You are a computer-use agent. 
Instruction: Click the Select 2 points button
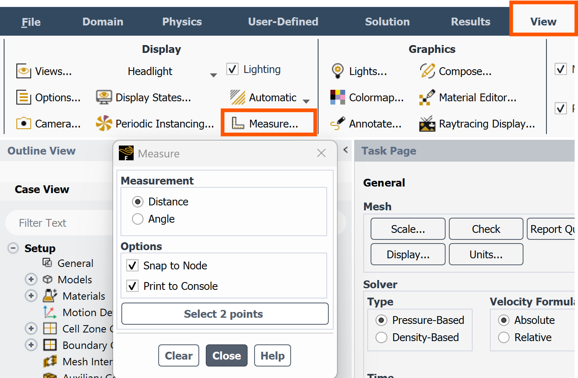(x=225, y=314)
